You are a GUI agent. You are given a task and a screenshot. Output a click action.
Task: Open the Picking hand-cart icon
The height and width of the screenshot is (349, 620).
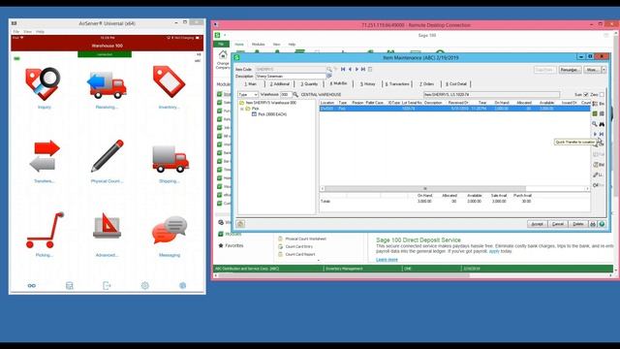[45, 230]
